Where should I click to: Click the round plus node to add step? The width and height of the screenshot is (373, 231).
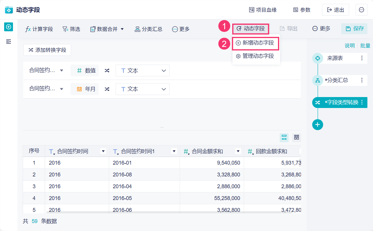[318, 124]
